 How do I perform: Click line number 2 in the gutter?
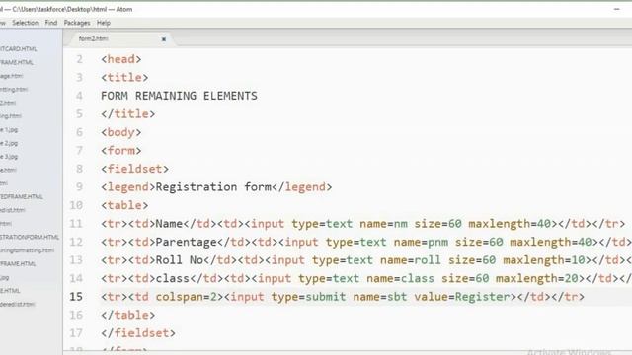tap(79, 59)
